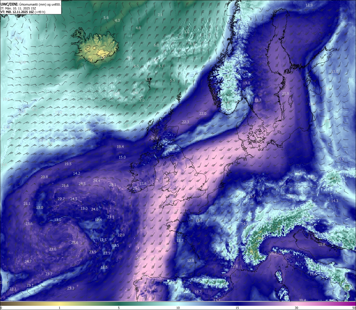This screenshot has width=356, height=310.
Task: Click the map value "15.0"
Action: pyautogui.click(x=122, y=157)
